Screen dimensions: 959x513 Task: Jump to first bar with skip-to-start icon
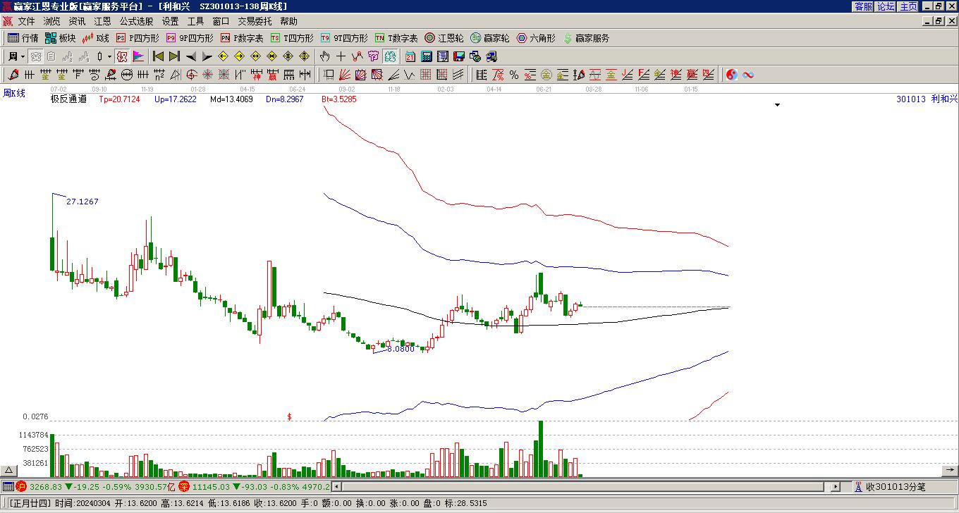[x=158, y=56]
